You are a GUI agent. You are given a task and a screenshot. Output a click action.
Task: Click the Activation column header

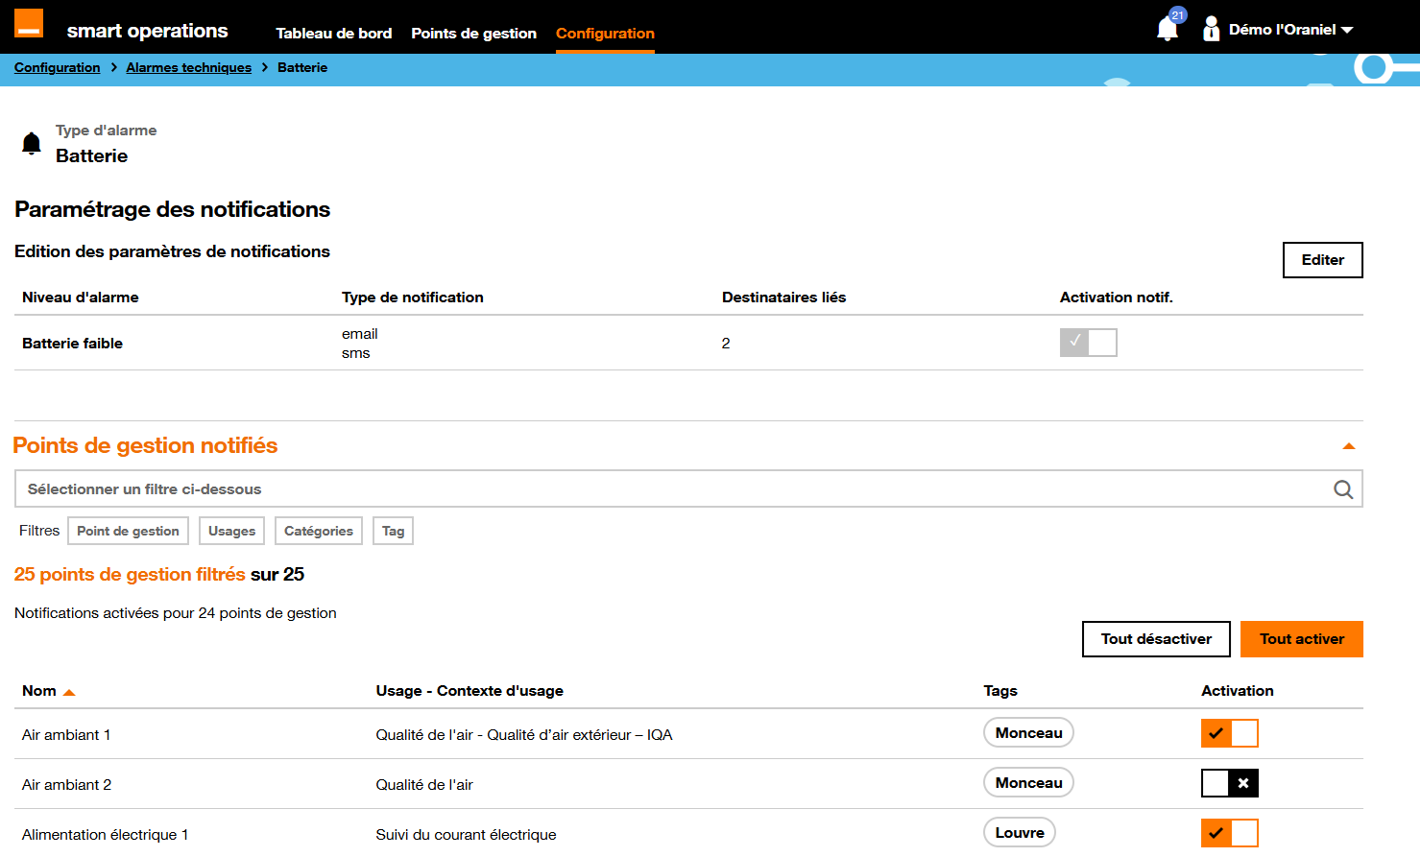click(x=1238, y=691)
